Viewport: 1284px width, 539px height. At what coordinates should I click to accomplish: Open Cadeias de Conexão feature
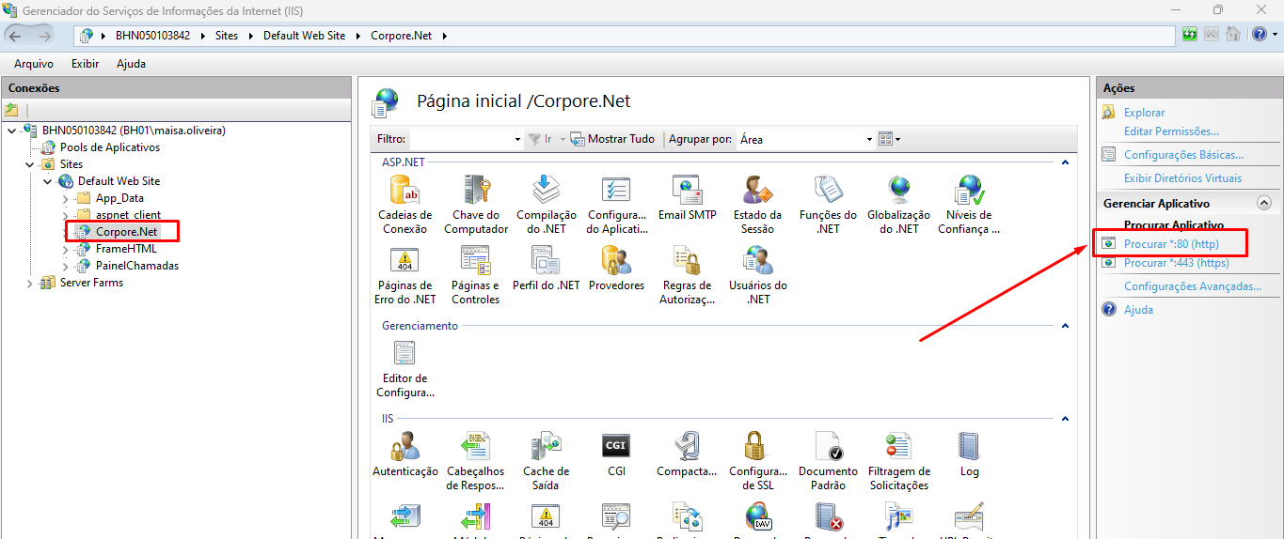(404, 205)
